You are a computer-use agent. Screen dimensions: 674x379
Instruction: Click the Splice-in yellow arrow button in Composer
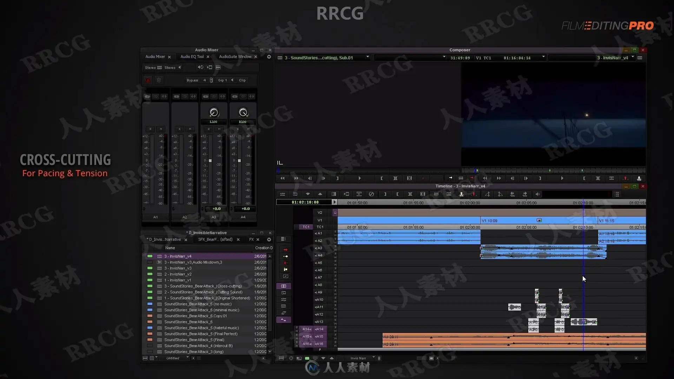[x=450, y=178]
